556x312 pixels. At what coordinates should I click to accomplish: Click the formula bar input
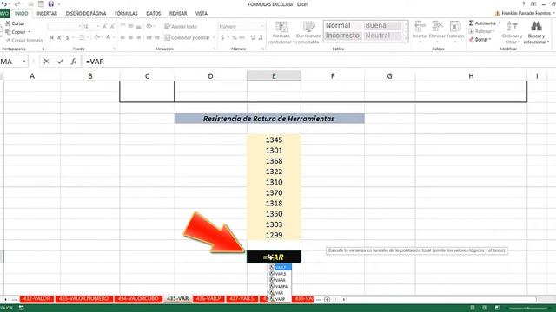(x=319, y=62)
